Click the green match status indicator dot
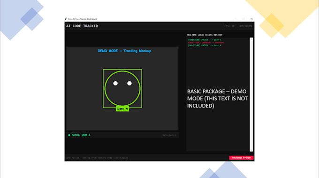Viewport: 319px width, 178px height. tap(69, 135)
